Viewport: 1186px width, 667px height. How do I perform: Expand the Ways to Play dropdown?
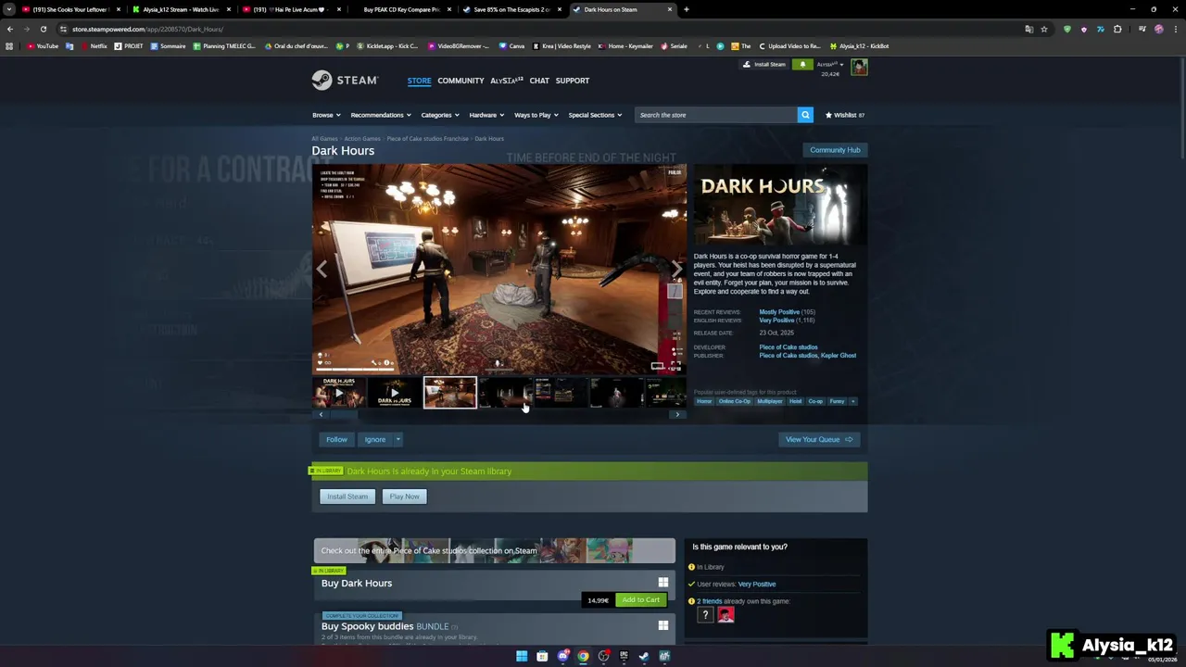(x=536, y=115)
